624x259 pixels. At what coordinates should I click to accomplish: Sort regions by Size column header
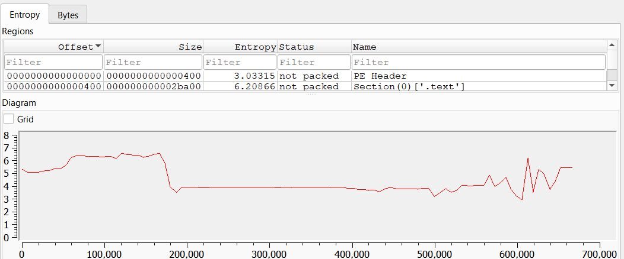(153, 47)
